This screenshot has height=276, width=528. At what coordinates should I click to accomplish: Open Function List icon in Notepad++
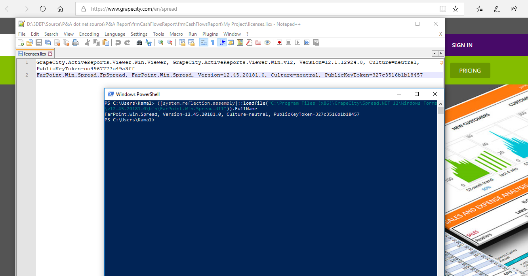[x=249, y=42]
